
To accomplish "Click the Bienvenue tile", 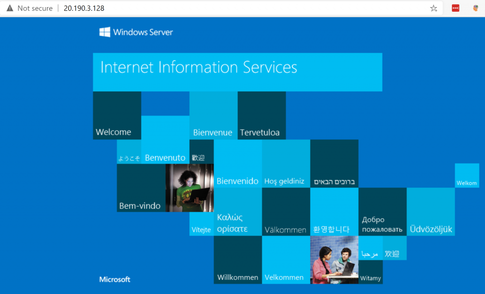I will [x=213, y=116].
